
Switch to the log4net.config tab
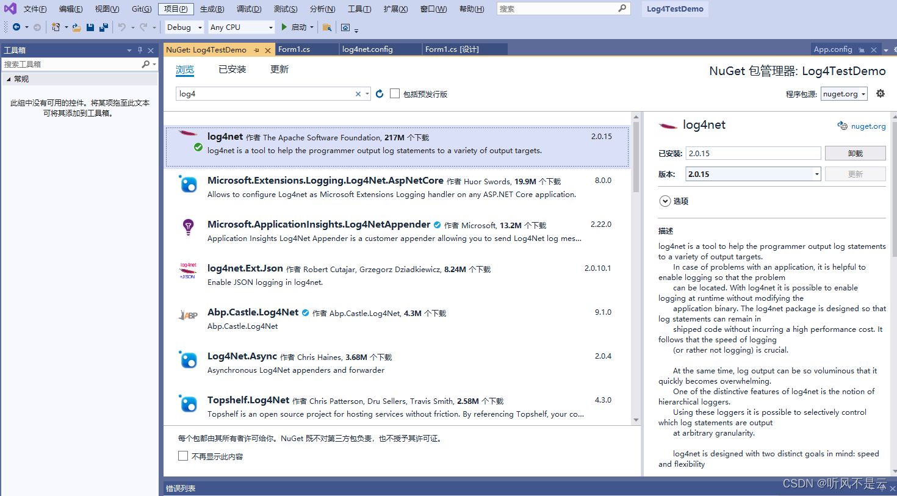click(380, 49)
